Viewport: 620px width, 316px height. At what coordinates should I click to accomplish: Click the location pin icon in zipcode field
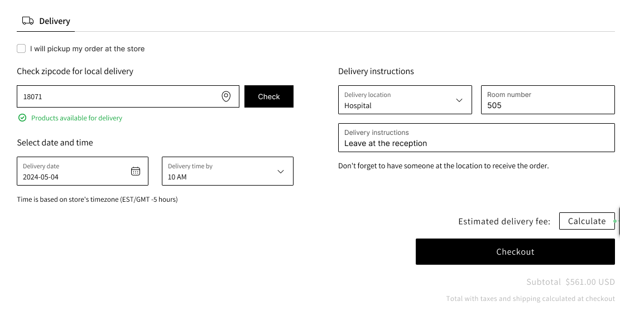pyautogui.click(x=226, y=96)
